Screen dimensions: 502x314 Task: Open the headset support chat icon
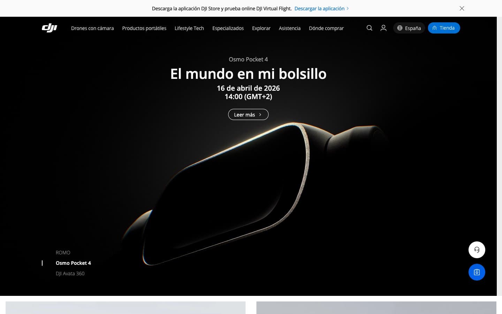[477, 250]
